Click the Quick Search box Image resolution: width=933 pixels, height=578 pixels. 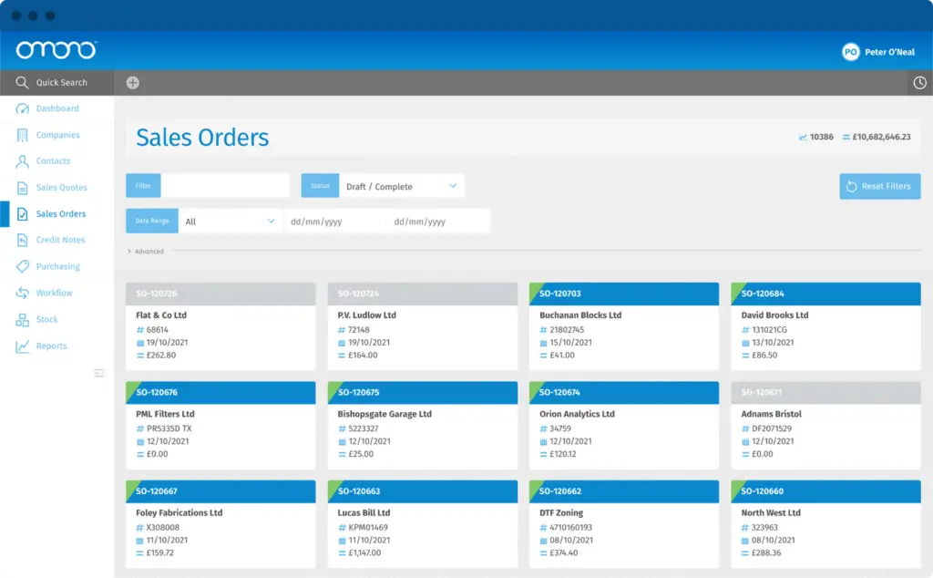pos(57,83)
